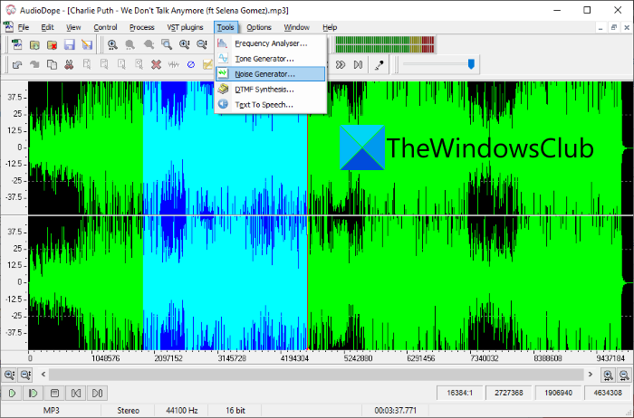The height and width of the screenshot is (418, 634).
Task: Click bottom-right horizontal zoom out button
Action: (624, 375)
